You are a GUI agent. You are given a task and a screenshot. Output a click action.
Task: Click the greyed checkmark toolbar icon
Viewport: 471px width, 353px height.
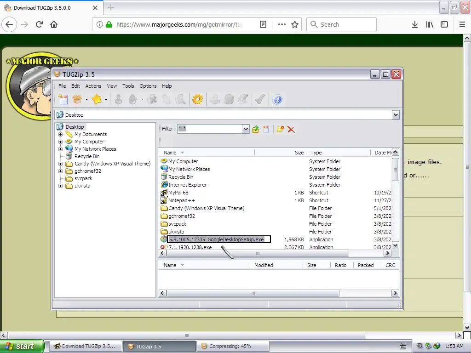click(x=260, y=99)
